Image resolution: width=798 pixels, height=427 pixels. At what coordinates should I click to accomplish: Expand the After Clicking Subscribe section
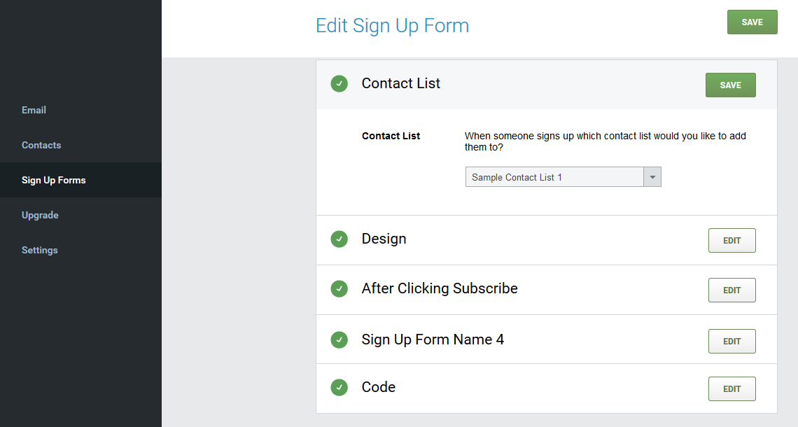click(440, 289)
